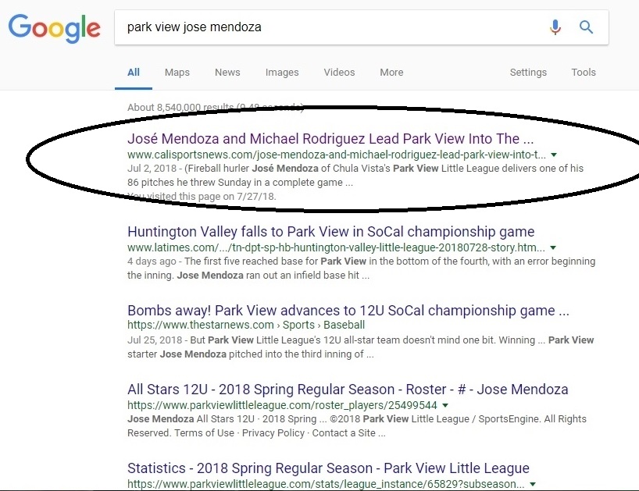Image resolution: width=639 pixels, height=491 pixels.
Task: Open the More search categories menu
Action: [391, 73]
